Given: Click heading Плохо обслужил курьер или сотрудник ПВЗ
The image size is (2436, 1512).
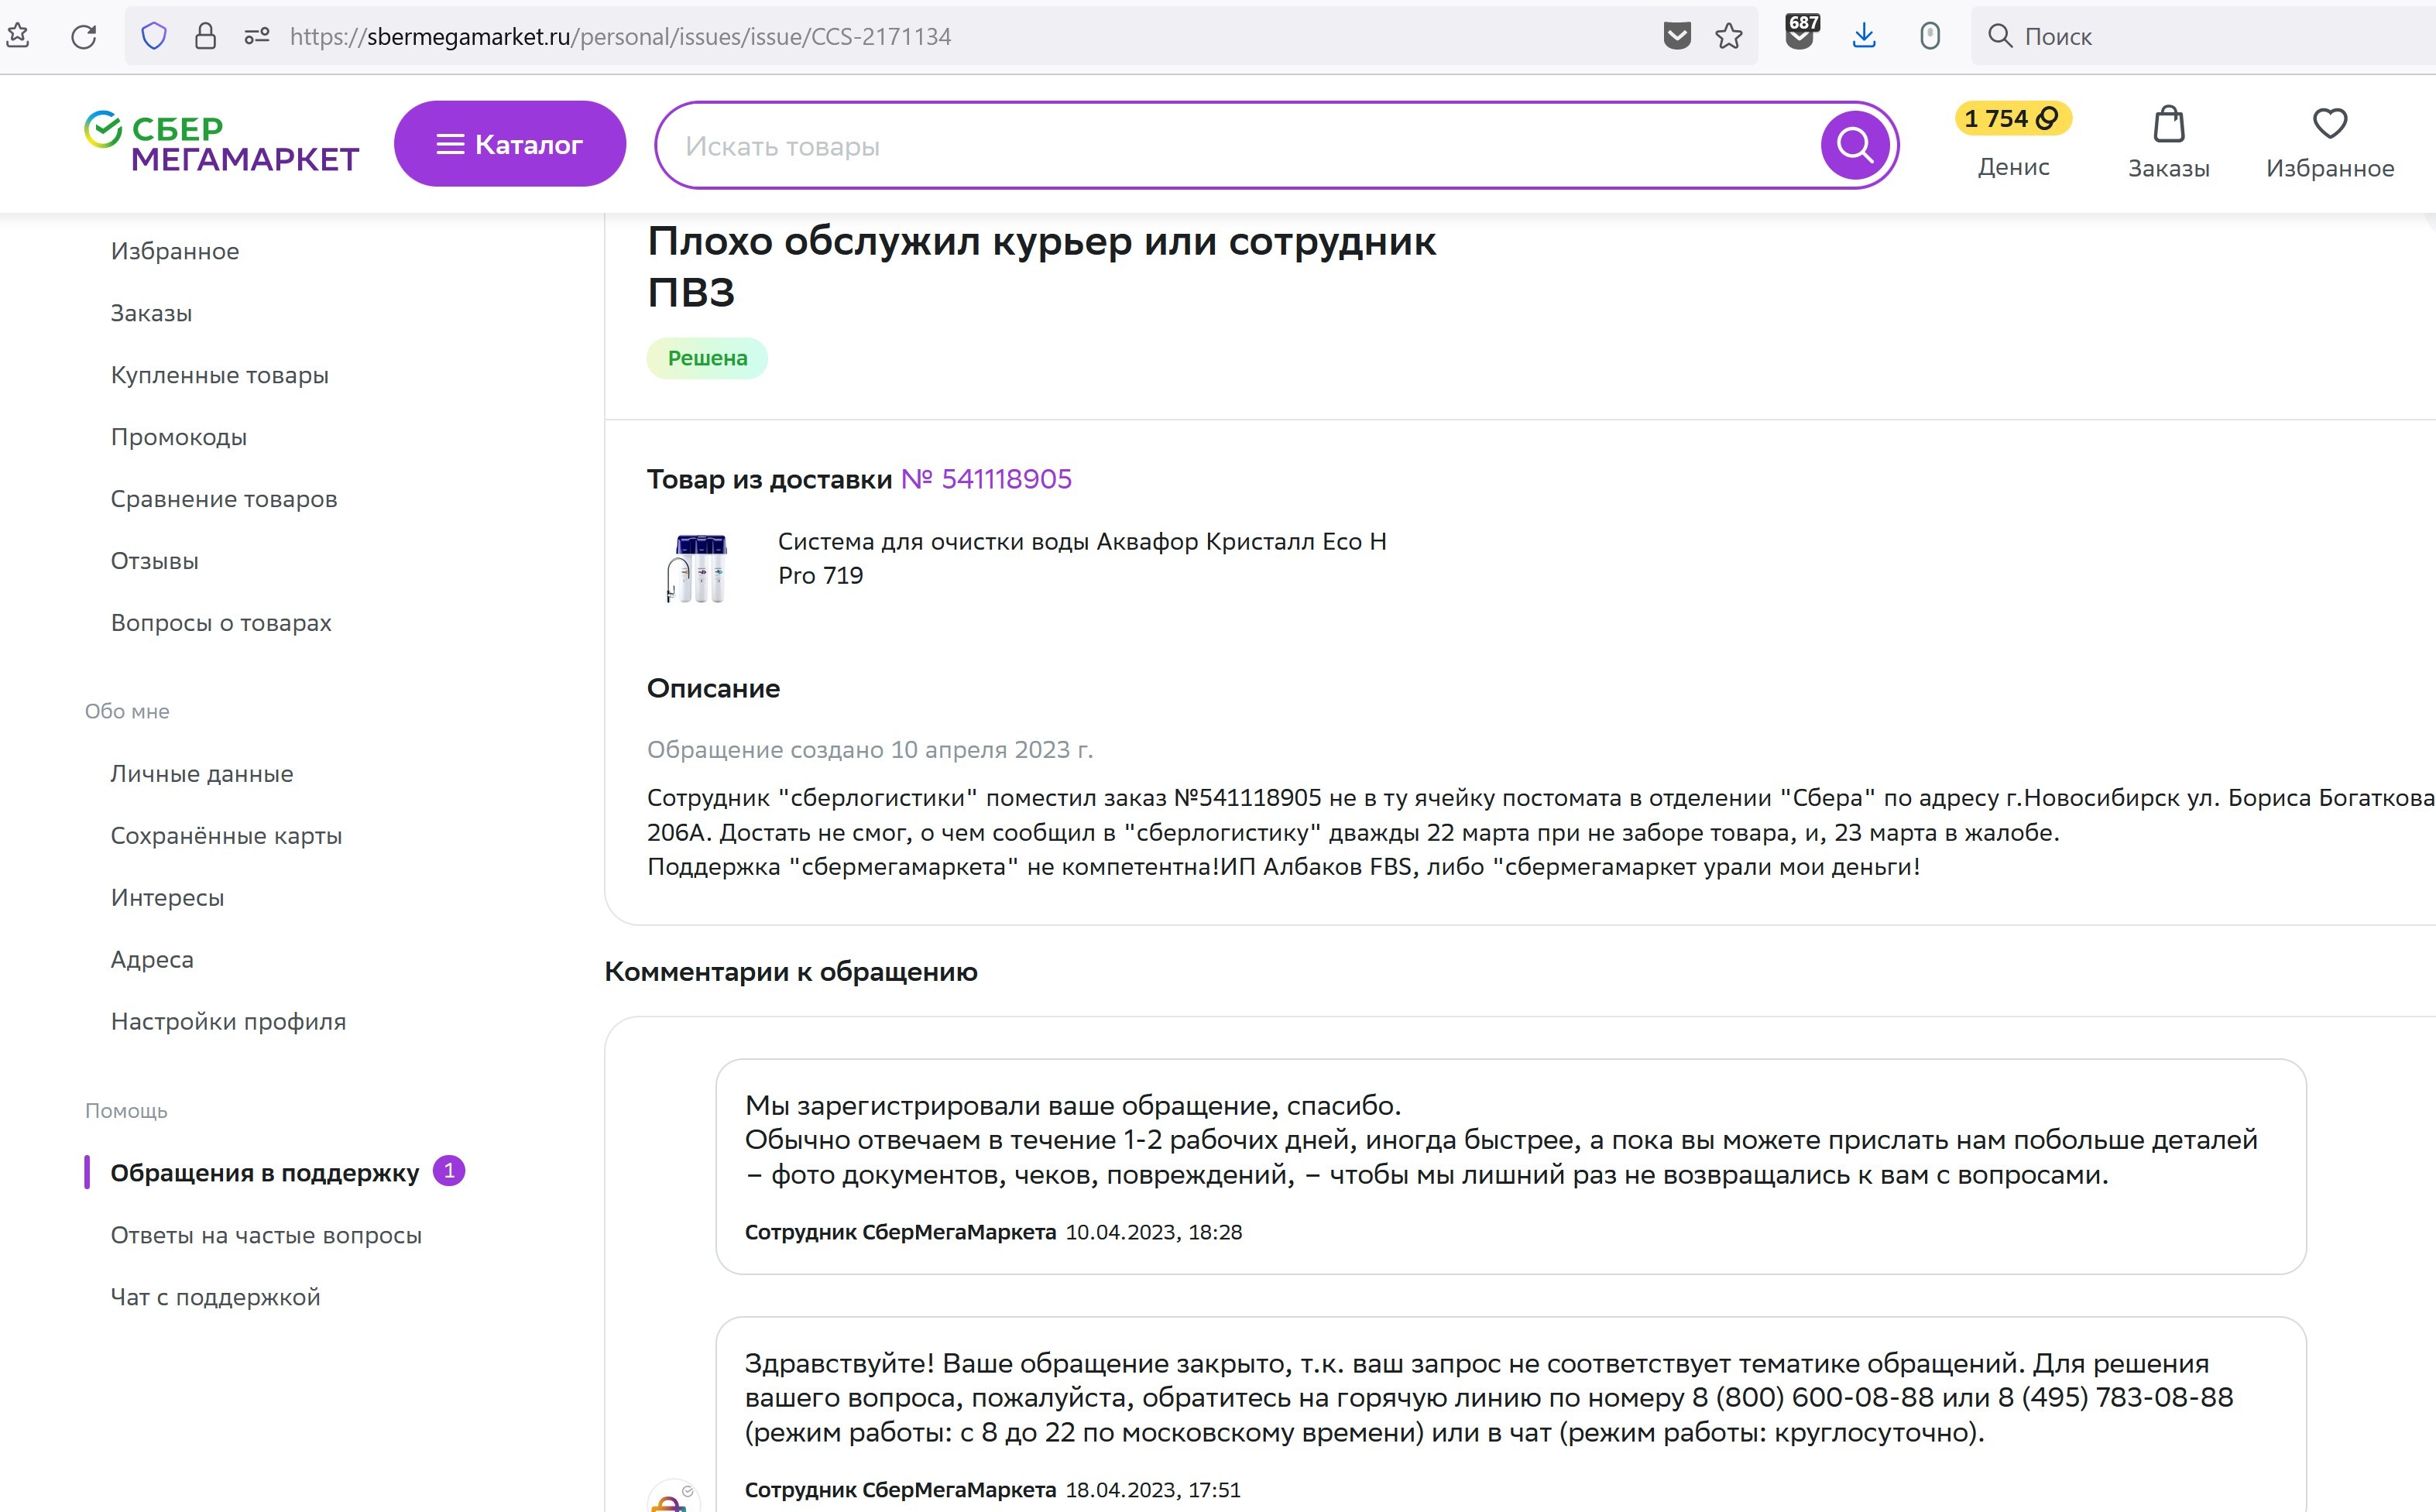Looking at the screenshot, I should pos(1042,266).
